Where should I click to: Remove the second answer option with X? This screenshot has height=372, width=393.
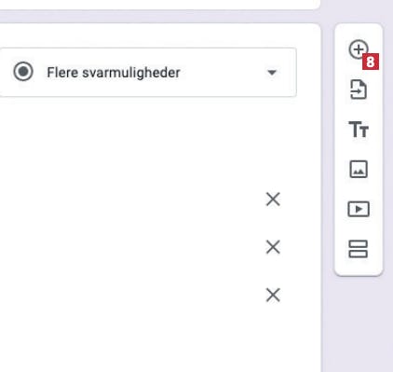coord(273,247)
